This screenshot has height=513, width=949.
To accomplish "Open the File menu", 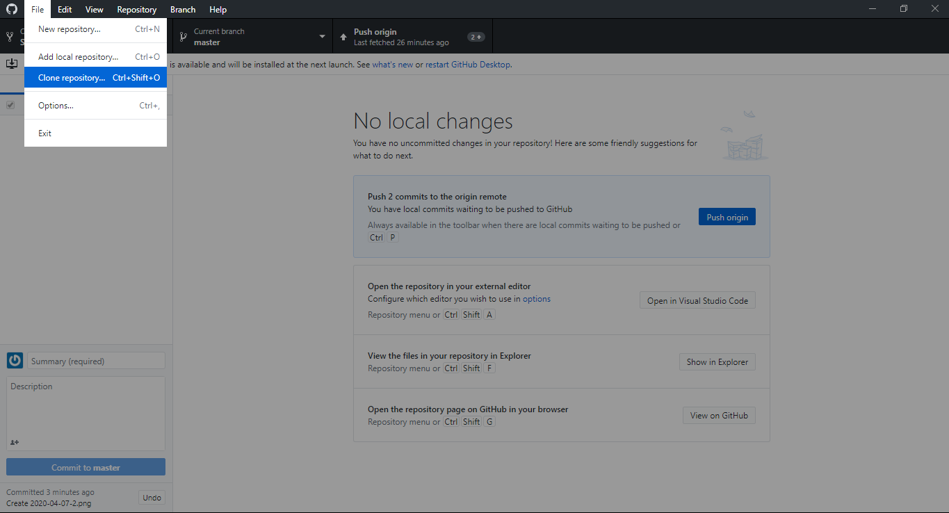I will pyautogui.click(x=38, y=9).
